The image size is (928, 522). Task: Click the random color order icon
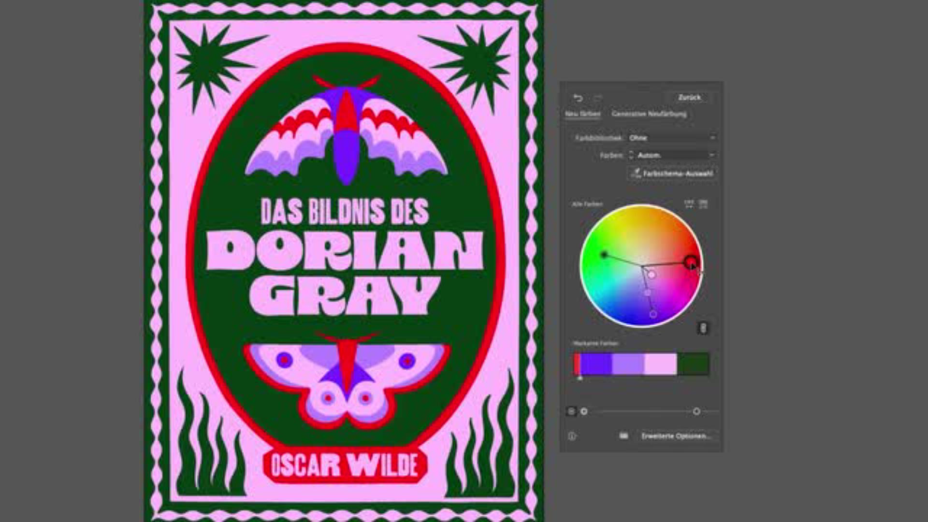coord(689,203)
